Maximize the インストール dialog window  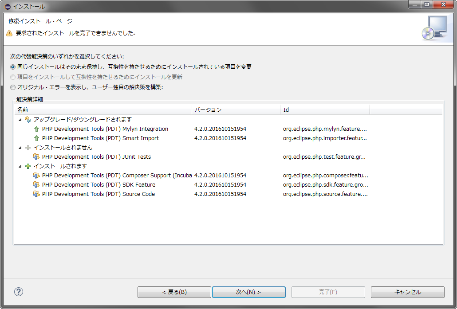click(427, 5)
